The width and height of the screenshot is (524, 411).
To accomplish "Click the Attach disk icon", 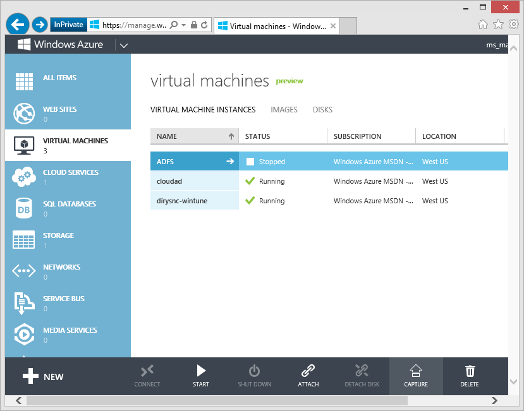I will click(x=308, y=371).
